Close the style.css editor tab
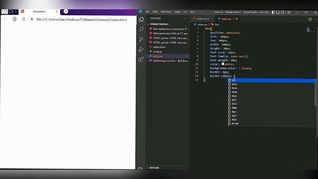The width and height of the screenshot is (318, 179). 237,19
